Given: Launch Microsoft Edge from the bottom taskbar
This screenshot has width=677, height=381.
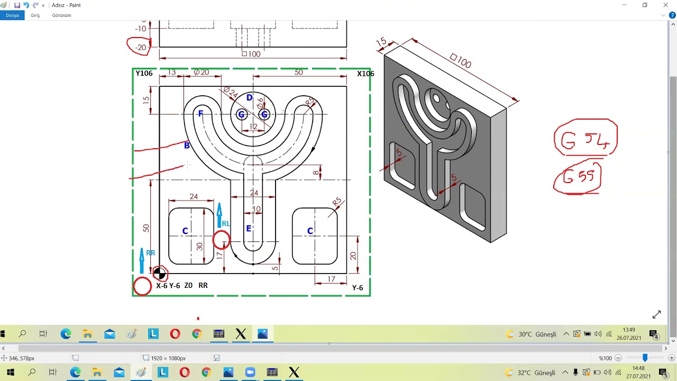Looking at the screenshot, I should pos(75,373).
